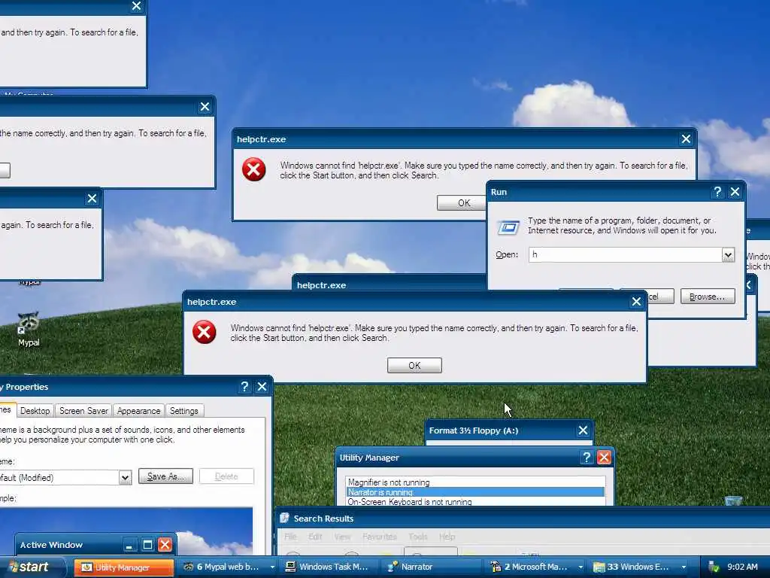770x578 pixels.
Task: Click the Run dialog program icon
Action: click(x=508, y=227)
